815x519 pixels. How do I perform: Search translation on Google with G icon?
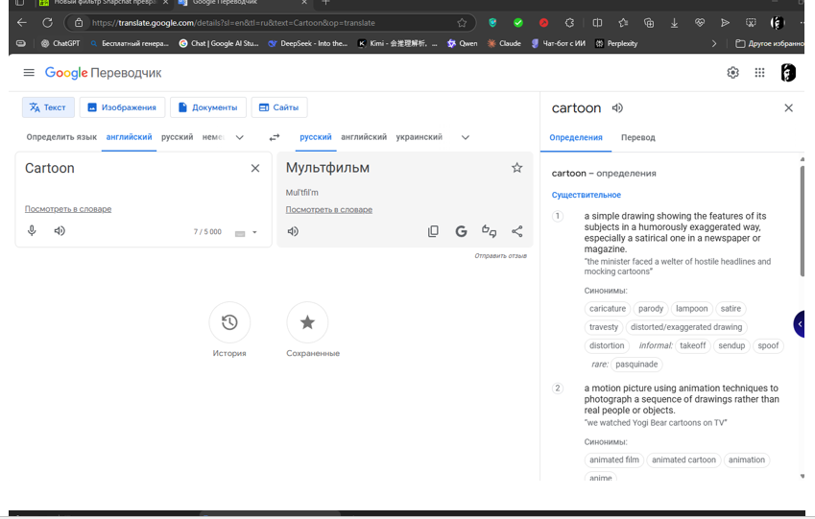(461, 232)
